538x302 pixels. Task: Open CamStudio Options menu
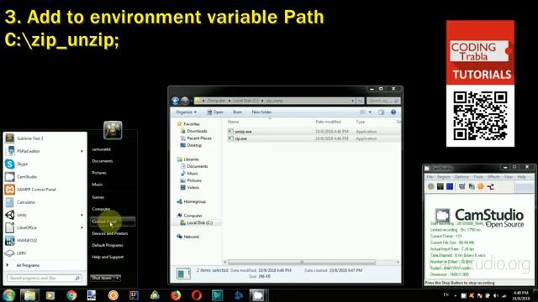pos(462,177)
